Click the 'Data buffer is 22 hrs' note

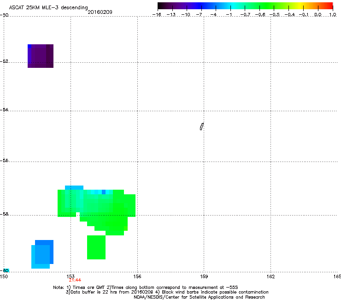tap(167, 292)
